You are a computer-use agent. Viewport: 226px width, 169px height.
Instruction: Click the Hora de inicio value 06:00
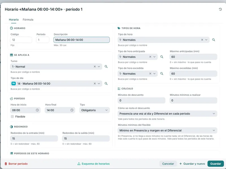coord(16,110)
